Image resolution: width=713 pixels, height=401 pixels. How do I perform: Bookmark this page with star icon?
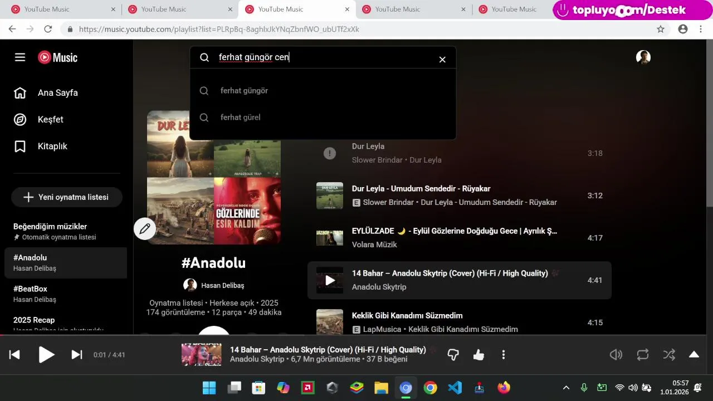pos(661,29)
